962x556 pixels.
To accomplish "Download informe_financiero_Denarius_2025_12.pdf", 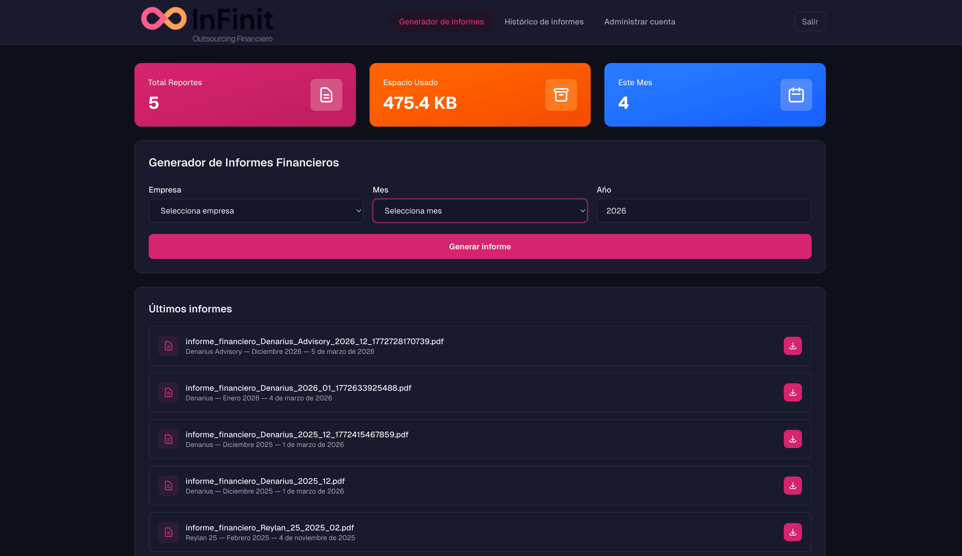I will click(793, 486).
